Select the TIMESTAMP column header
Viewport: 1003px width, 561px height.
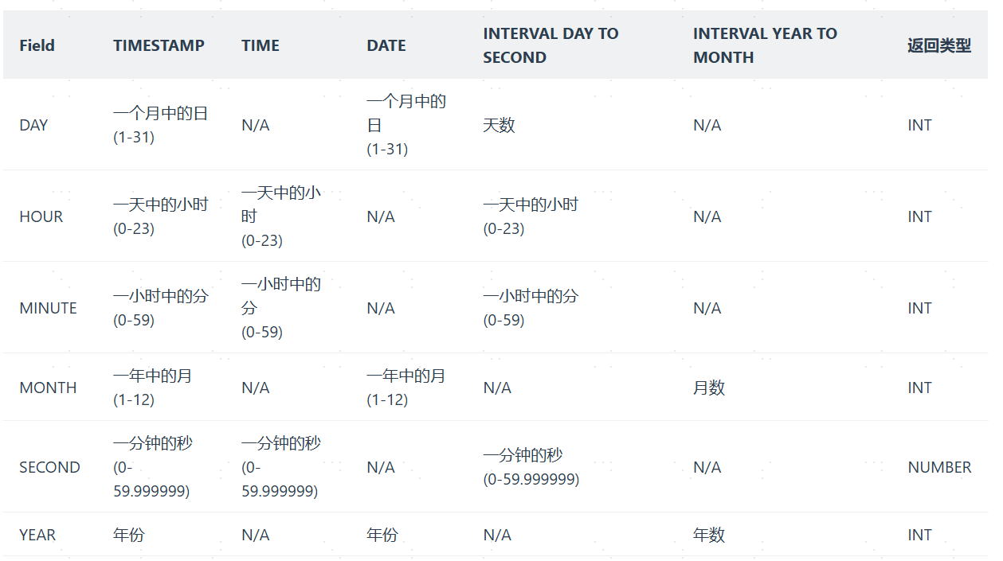159,45
